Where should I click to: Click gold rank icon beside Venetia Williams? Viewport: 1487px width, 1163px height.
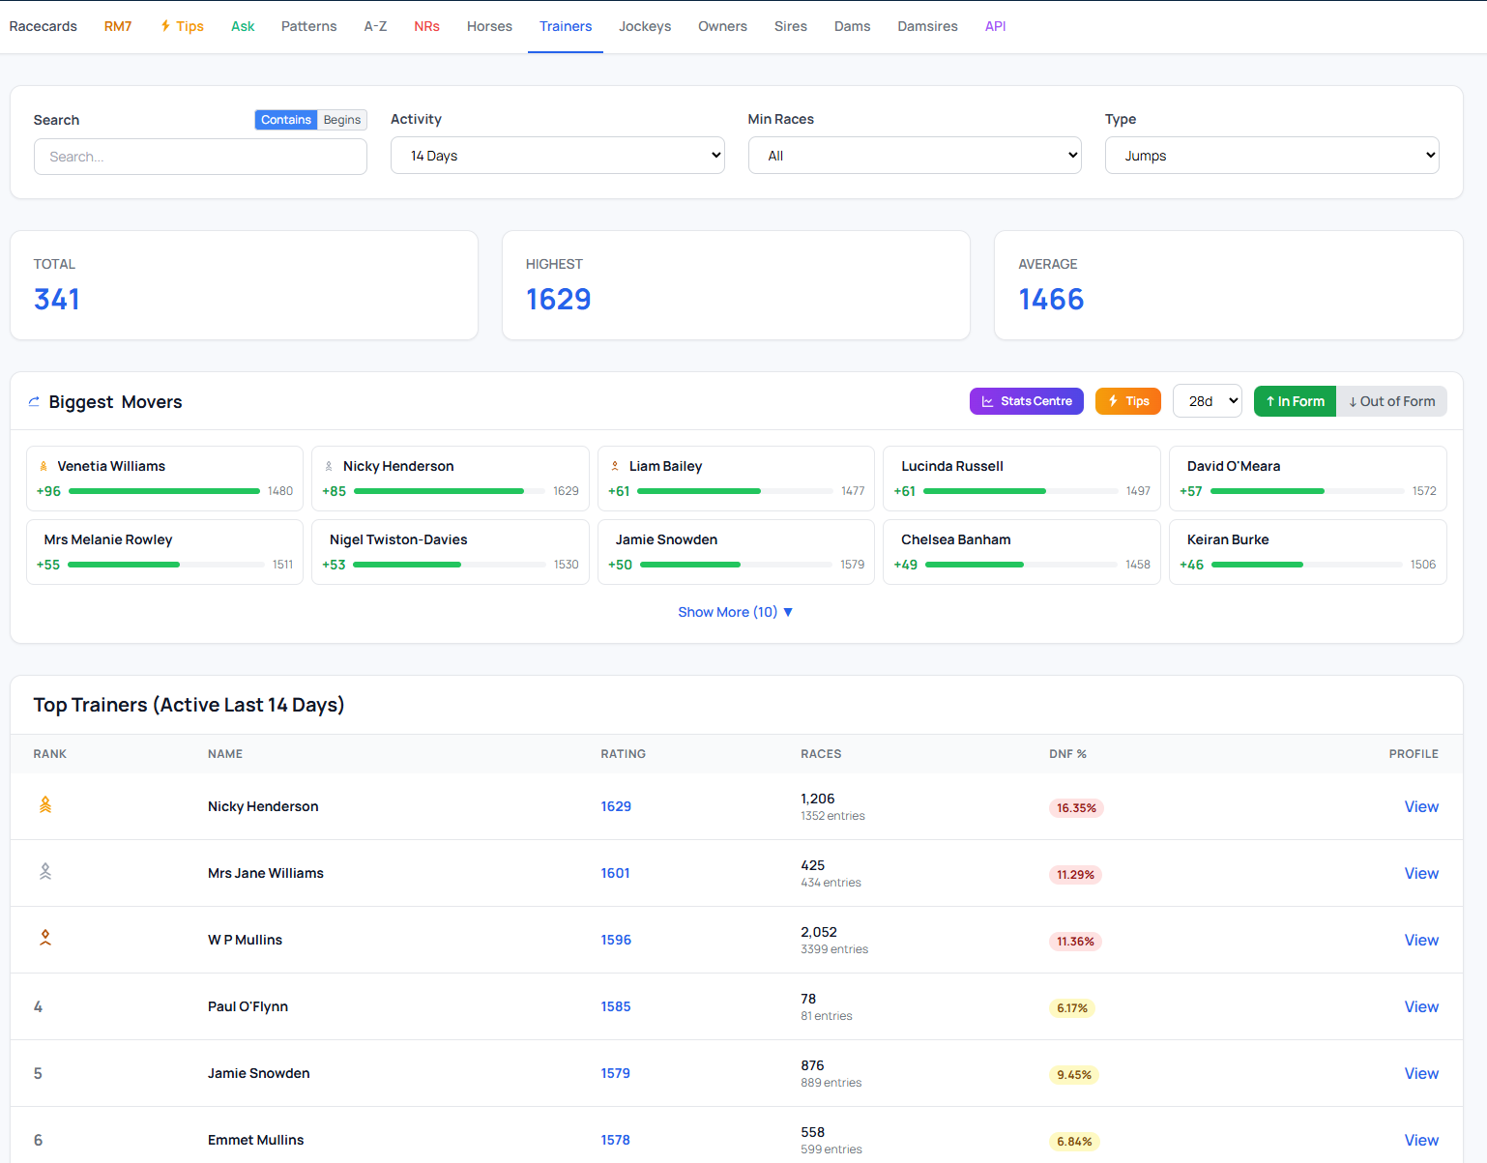click(44, 466)
